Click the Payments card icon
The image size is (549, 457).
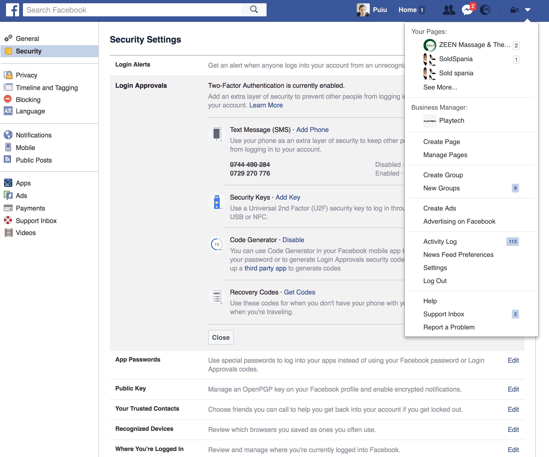8,208
